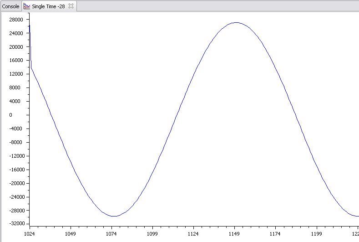Viewport: 359px width, 242px height.
Task: Click the 24000 y-axis label
Action: coord(16,33)
